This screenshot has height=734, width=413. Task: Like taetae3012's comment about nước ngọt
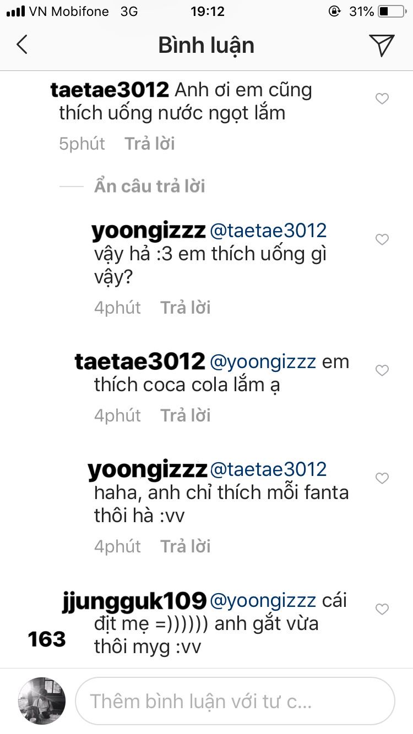[382, 99]
